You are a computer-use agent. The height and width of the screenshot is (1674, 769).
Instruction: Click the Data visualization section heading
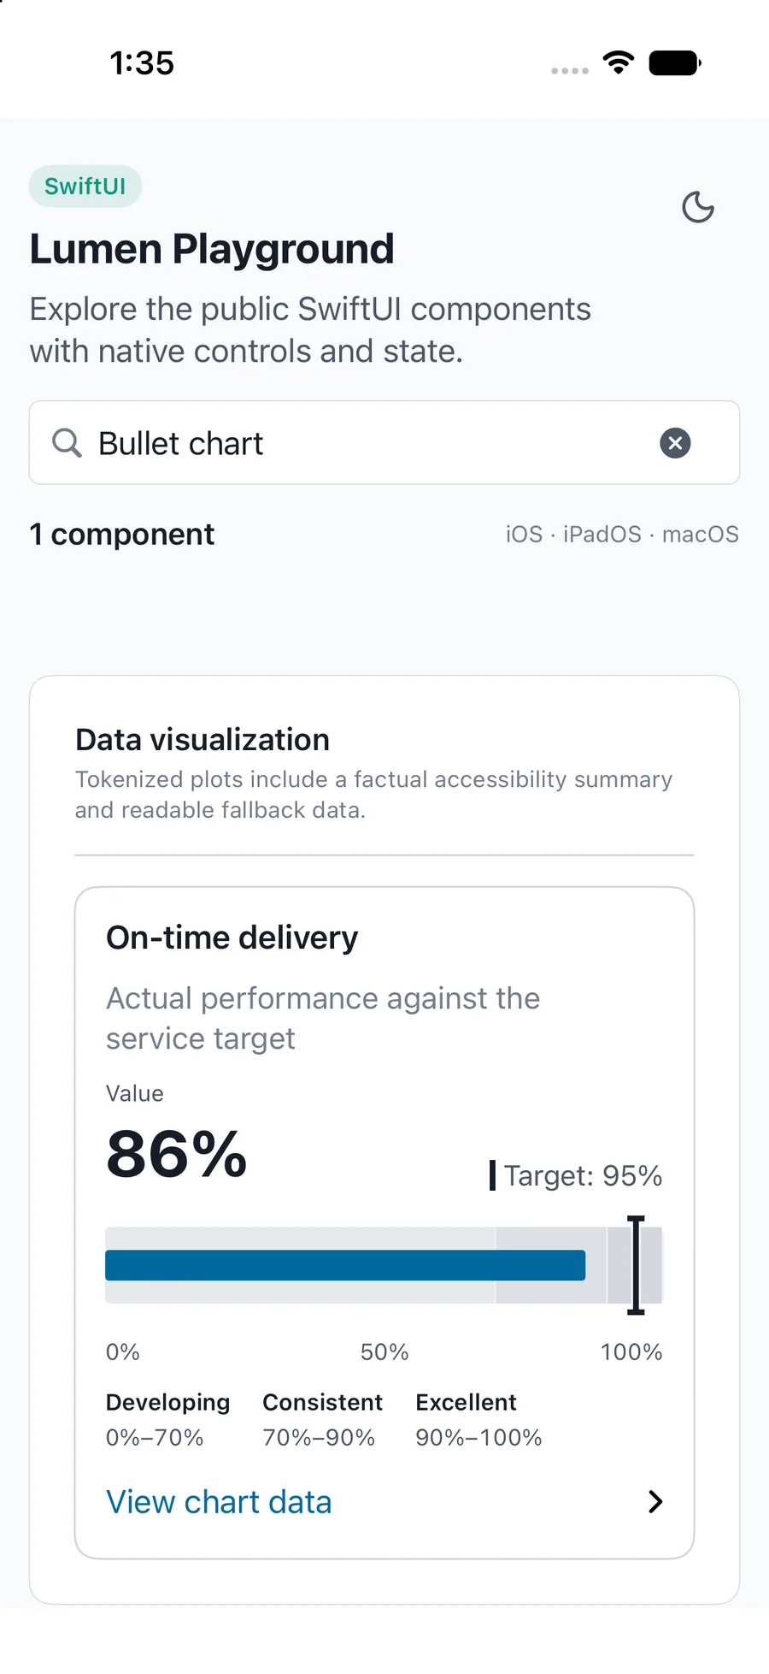coord(203,740)
